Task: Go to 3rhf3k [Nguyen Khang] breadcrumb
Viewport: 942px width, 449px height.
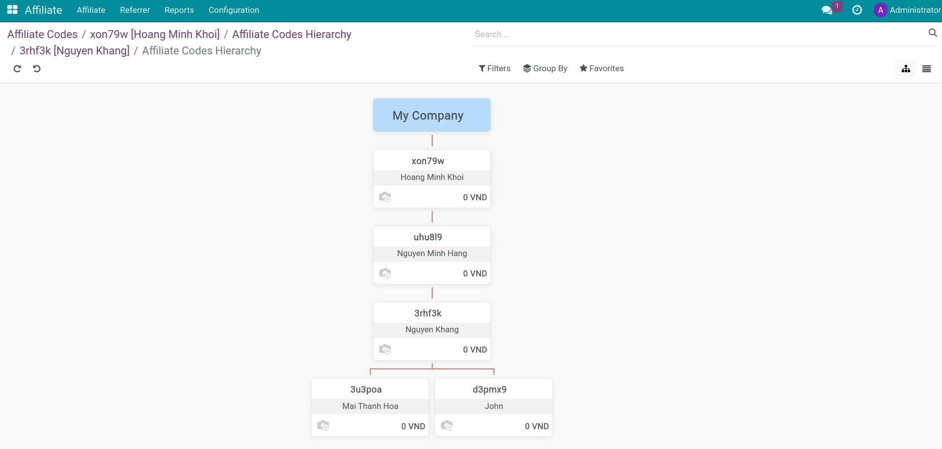Action: click(75, 50)
